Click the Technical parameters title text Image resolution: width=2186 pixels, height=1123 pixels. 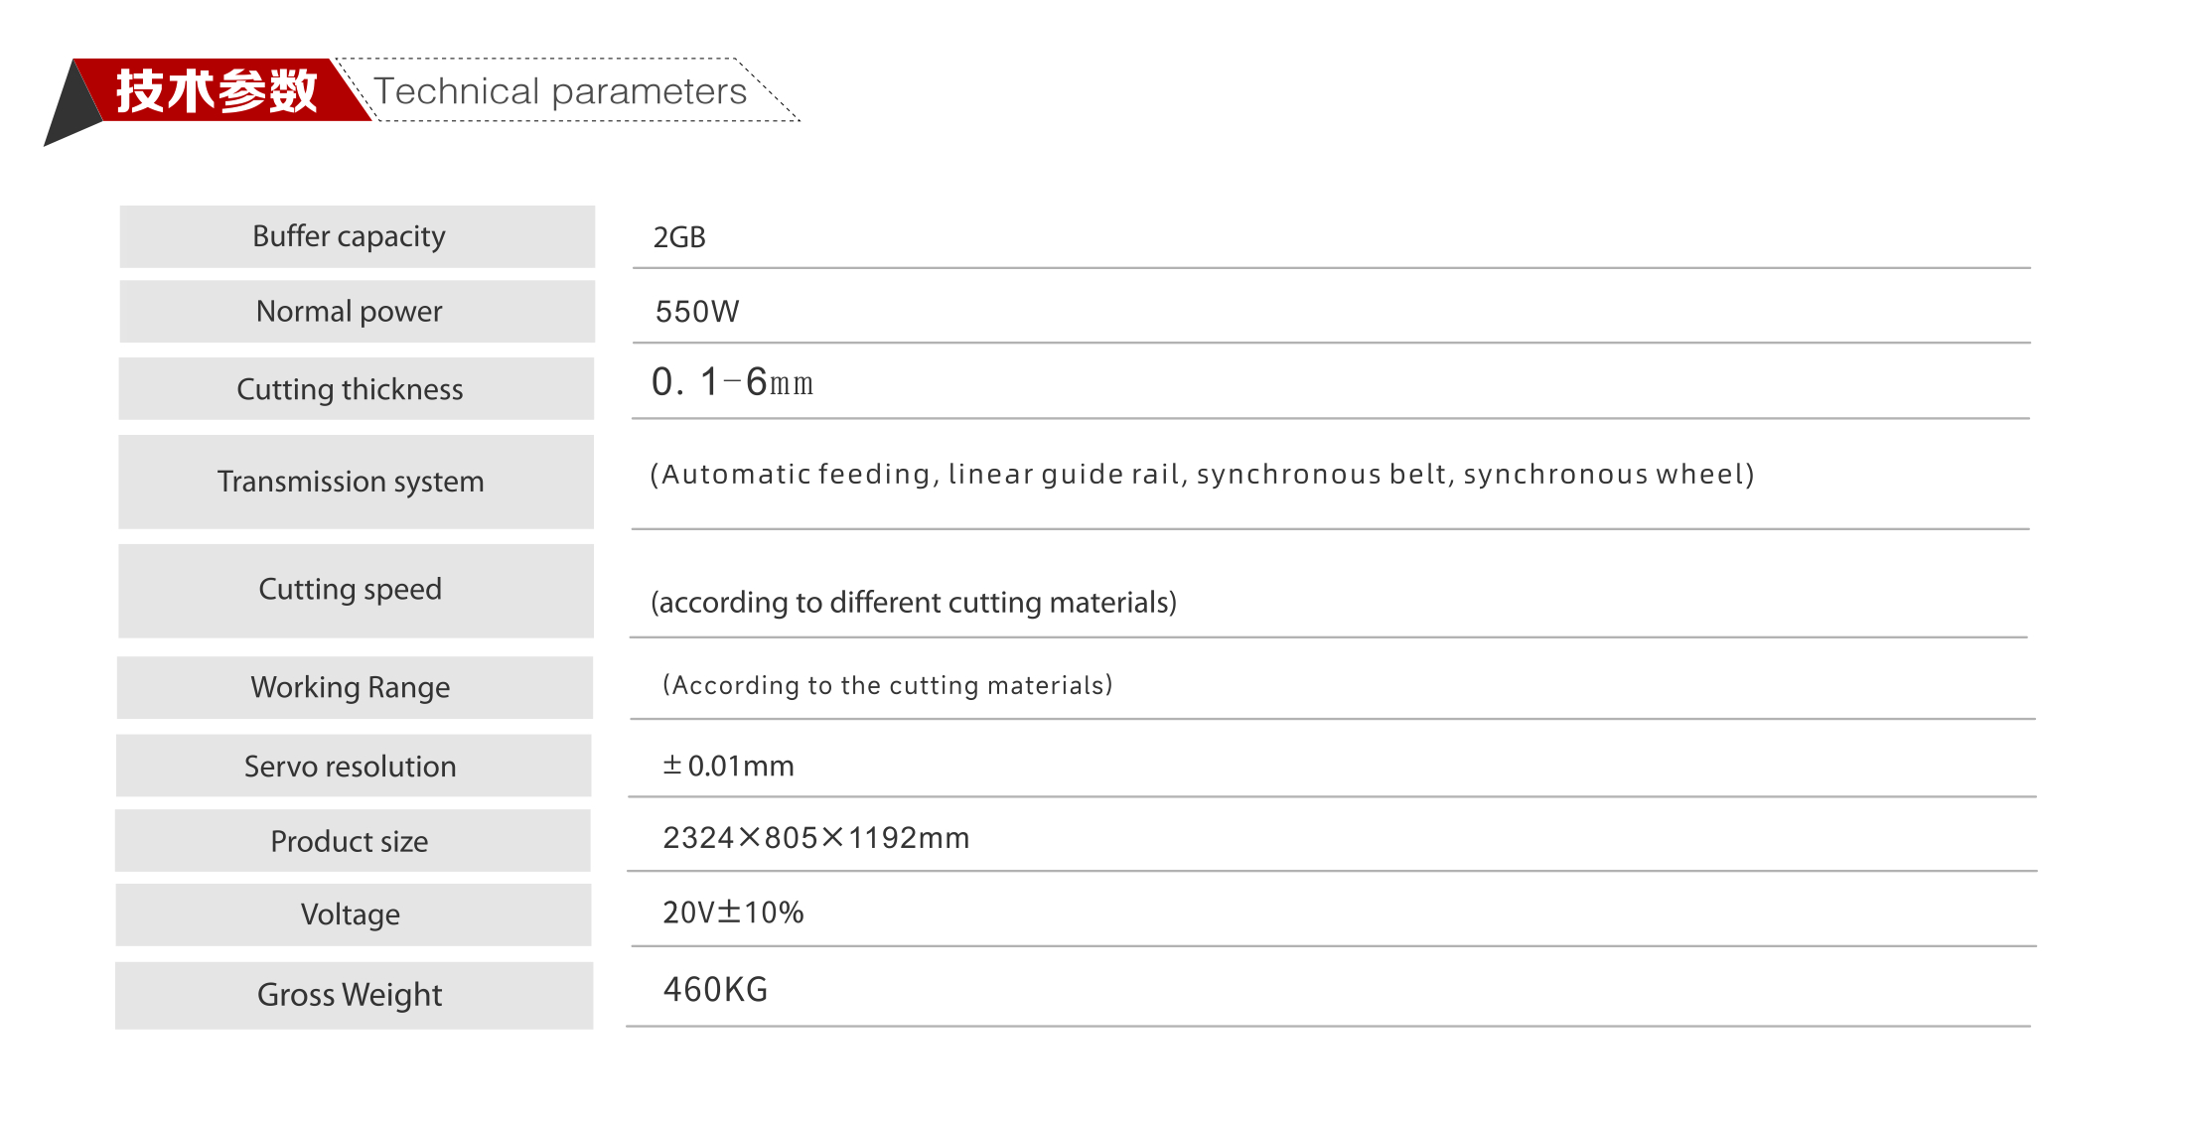click(560, 91)
